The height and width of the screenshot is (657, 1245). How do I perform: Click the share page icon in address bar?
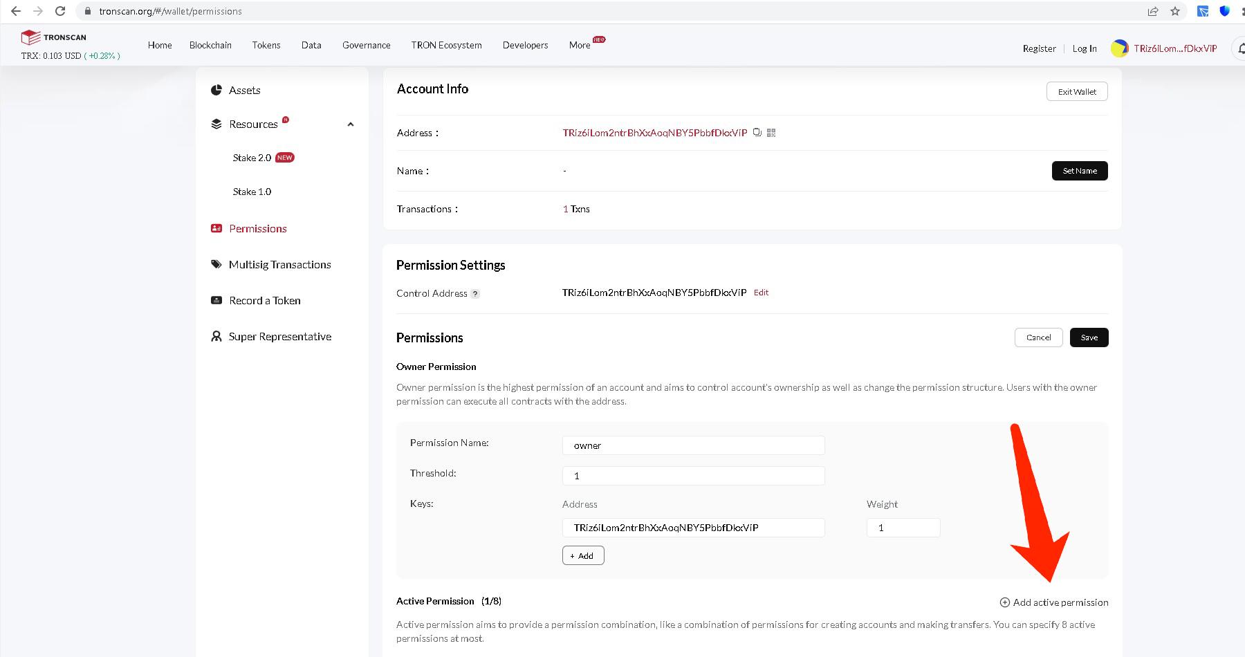tap(1153, 11)
